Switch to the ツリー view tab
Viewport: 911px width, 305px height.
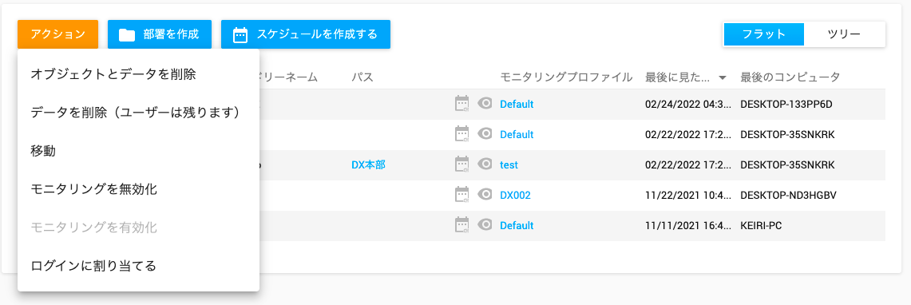(844, 34)
